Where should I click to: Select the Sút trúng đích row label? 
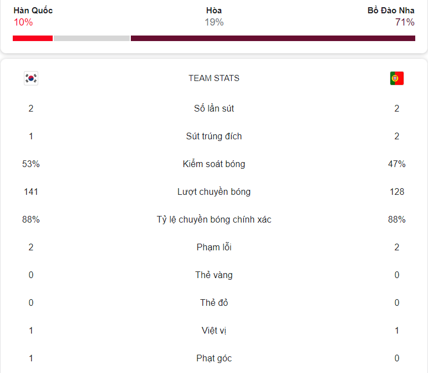[x=214, y=136]
